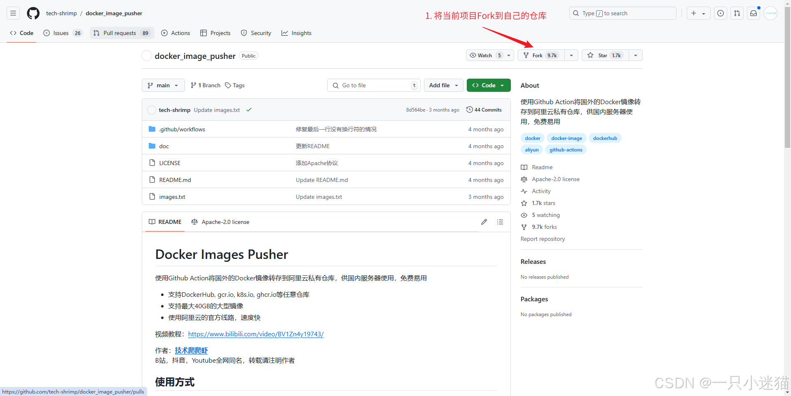791x396 pixels.
Task: Open the .github/workflows folder
Action: [x=182, y=129]
